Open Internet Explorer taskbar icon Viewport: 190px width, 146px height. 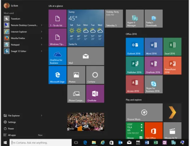(103, 142)
